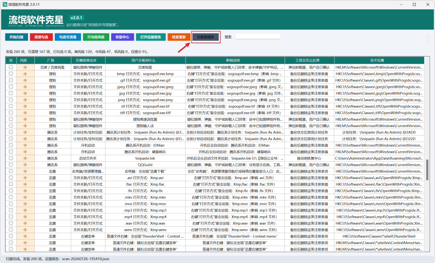Tick the checkbox for the sogoupdf.exe.bmp row
435x263 pixels.
click(11, 73)
